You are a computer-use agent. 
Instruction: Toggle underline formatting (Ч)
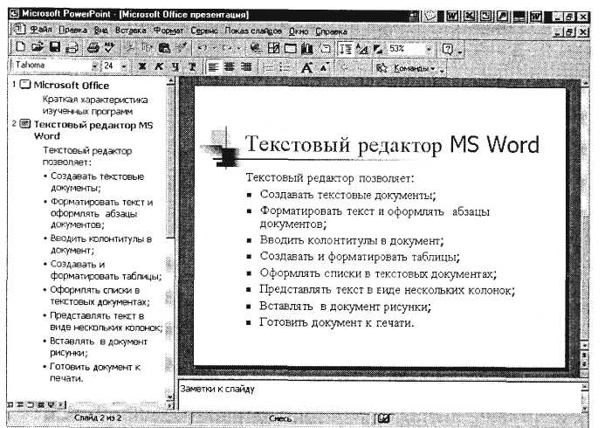(x=175, y=66)
